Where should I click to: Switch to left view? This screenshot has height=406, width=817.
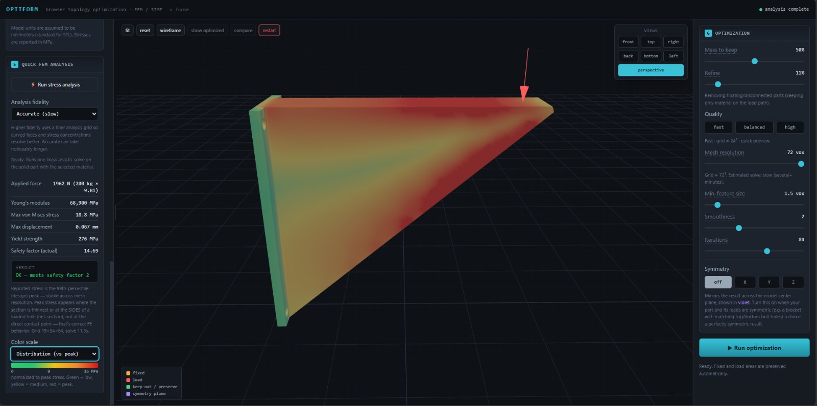tap(674, 56)
